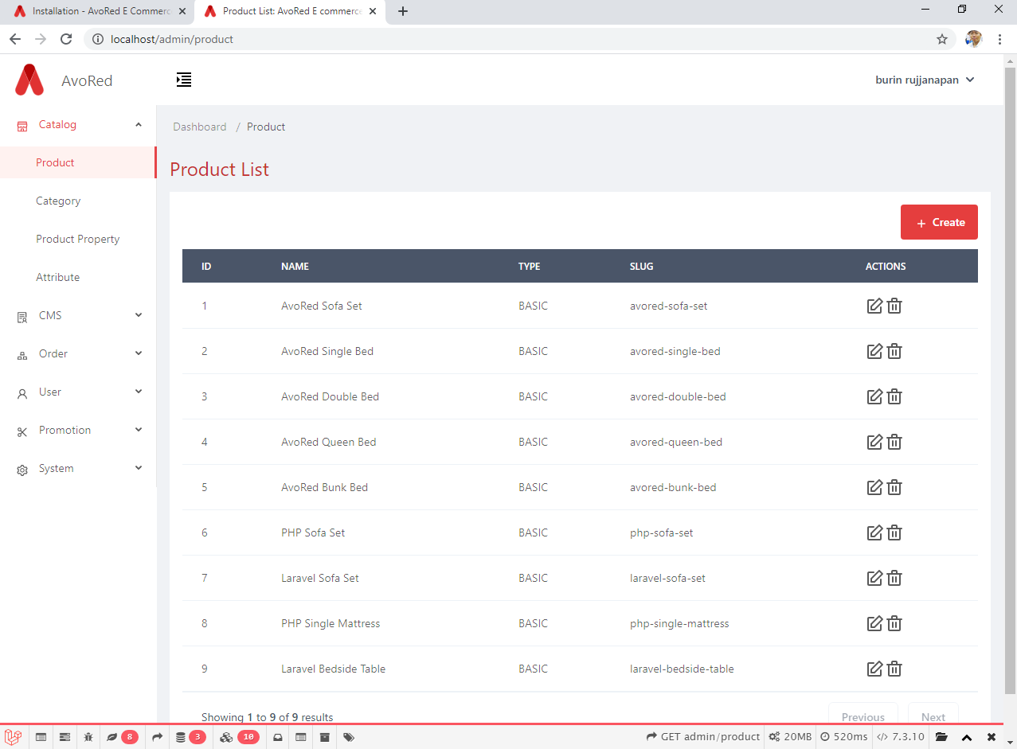Bookmark this page with the star icon
Screen dimensions: 1017x749
pyautogui.click(x=942, y=39)
